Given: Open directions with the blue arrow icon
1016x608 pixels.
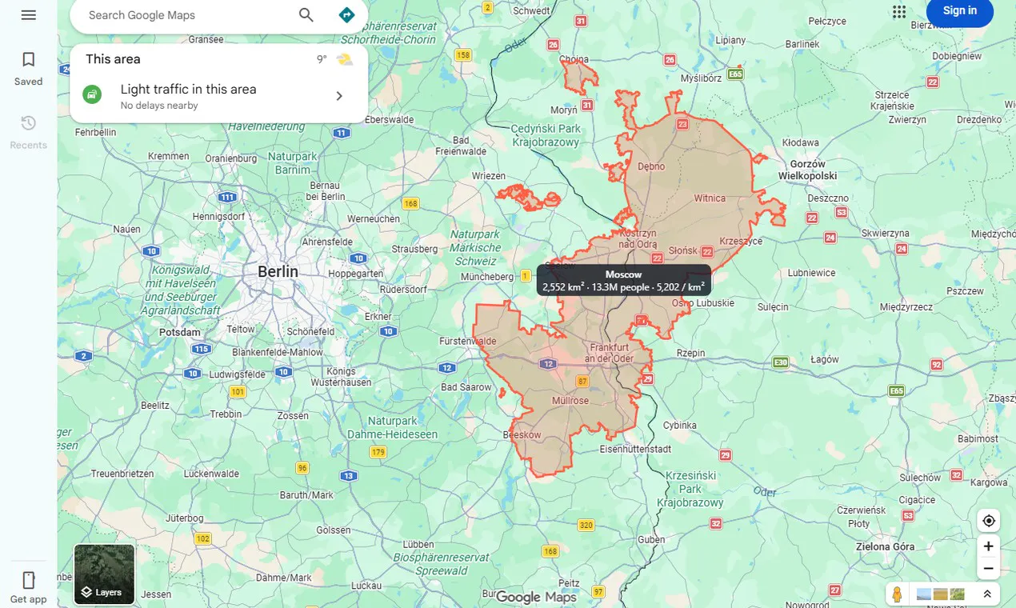Looking at the screenshot, I should [346, 15].
